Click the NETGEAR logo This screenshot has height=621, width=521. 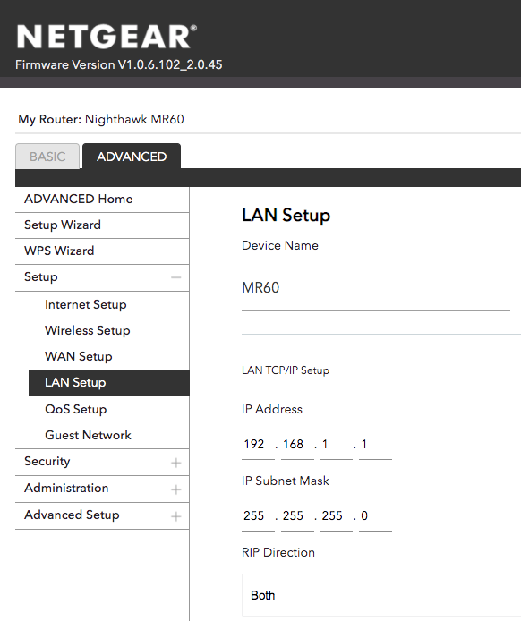tap(107, 37)
